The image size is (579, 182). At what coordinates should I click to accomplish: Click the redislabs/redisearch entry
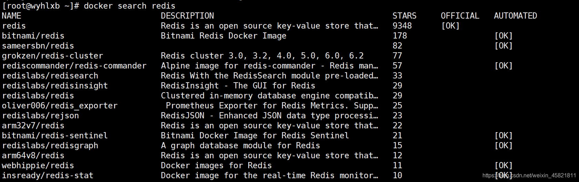point(50,76)
